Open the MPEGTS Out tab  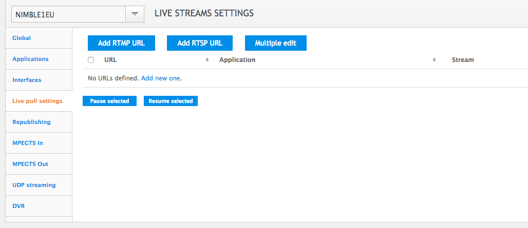pyautogui.click(x=30, y=164)
